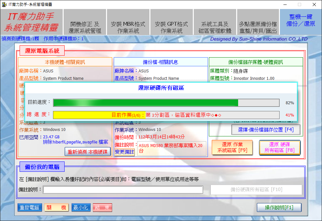The height and width of the screenshot is (221, 322).
Task: Open 操作說明[F1] help button
Action: (x=279, y=207)
